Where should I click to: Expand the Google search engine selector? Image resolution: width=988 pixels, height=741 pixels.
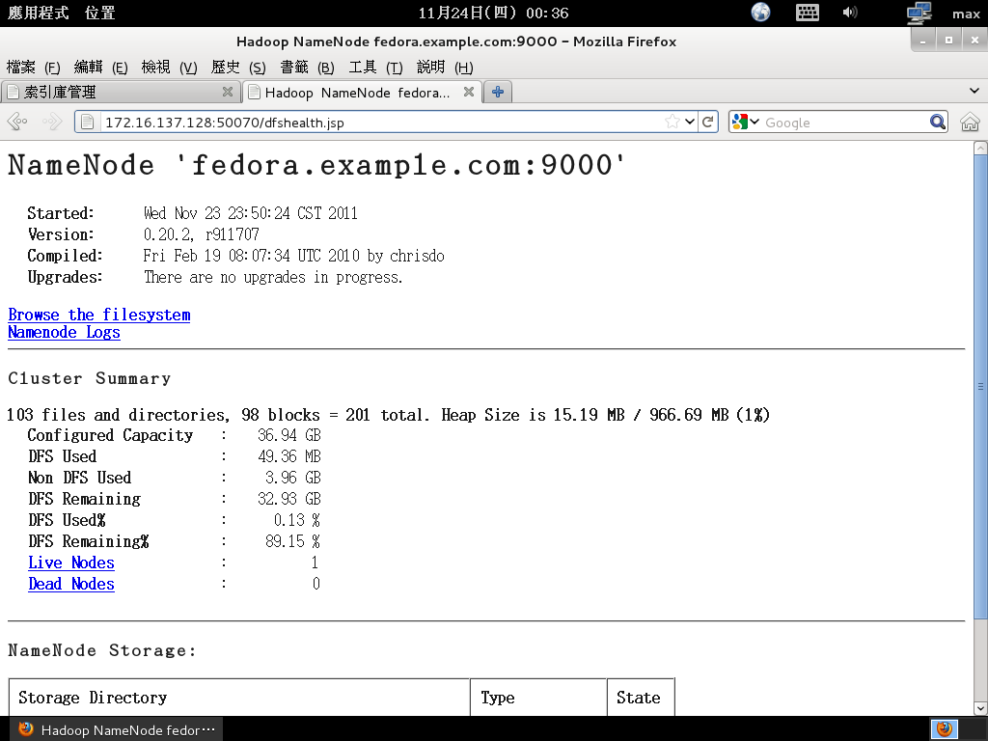click(x=743, y=123)
